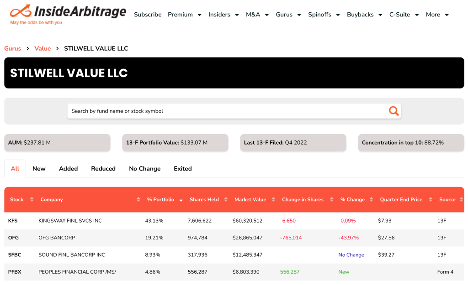The width and height of the screenshot is (468, 285).
Task: Click the -765,014 change in shares value
Action: click(x=291, y=238)
